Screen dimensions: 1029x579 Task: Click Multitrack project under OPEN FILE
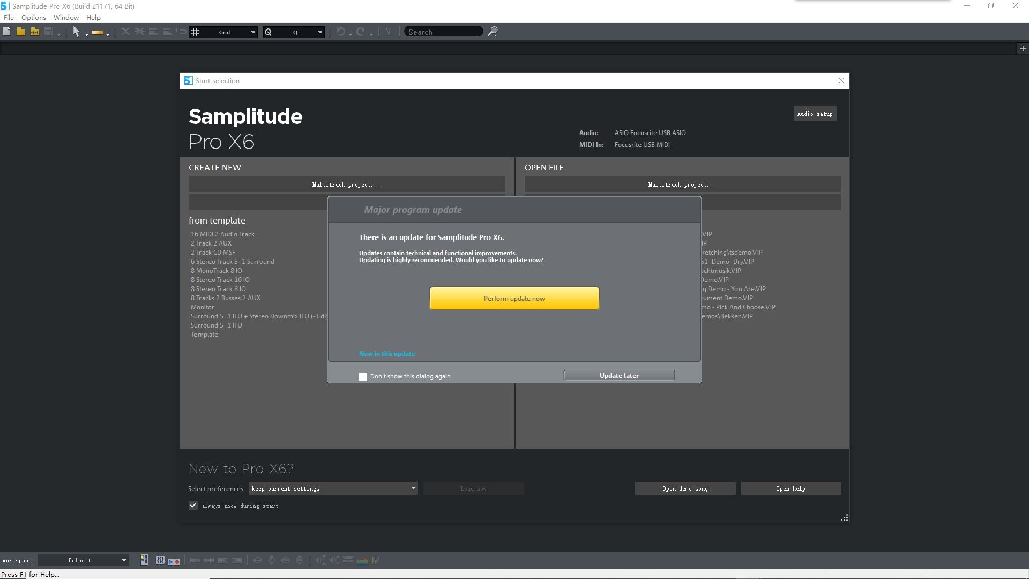click(682, 184)
